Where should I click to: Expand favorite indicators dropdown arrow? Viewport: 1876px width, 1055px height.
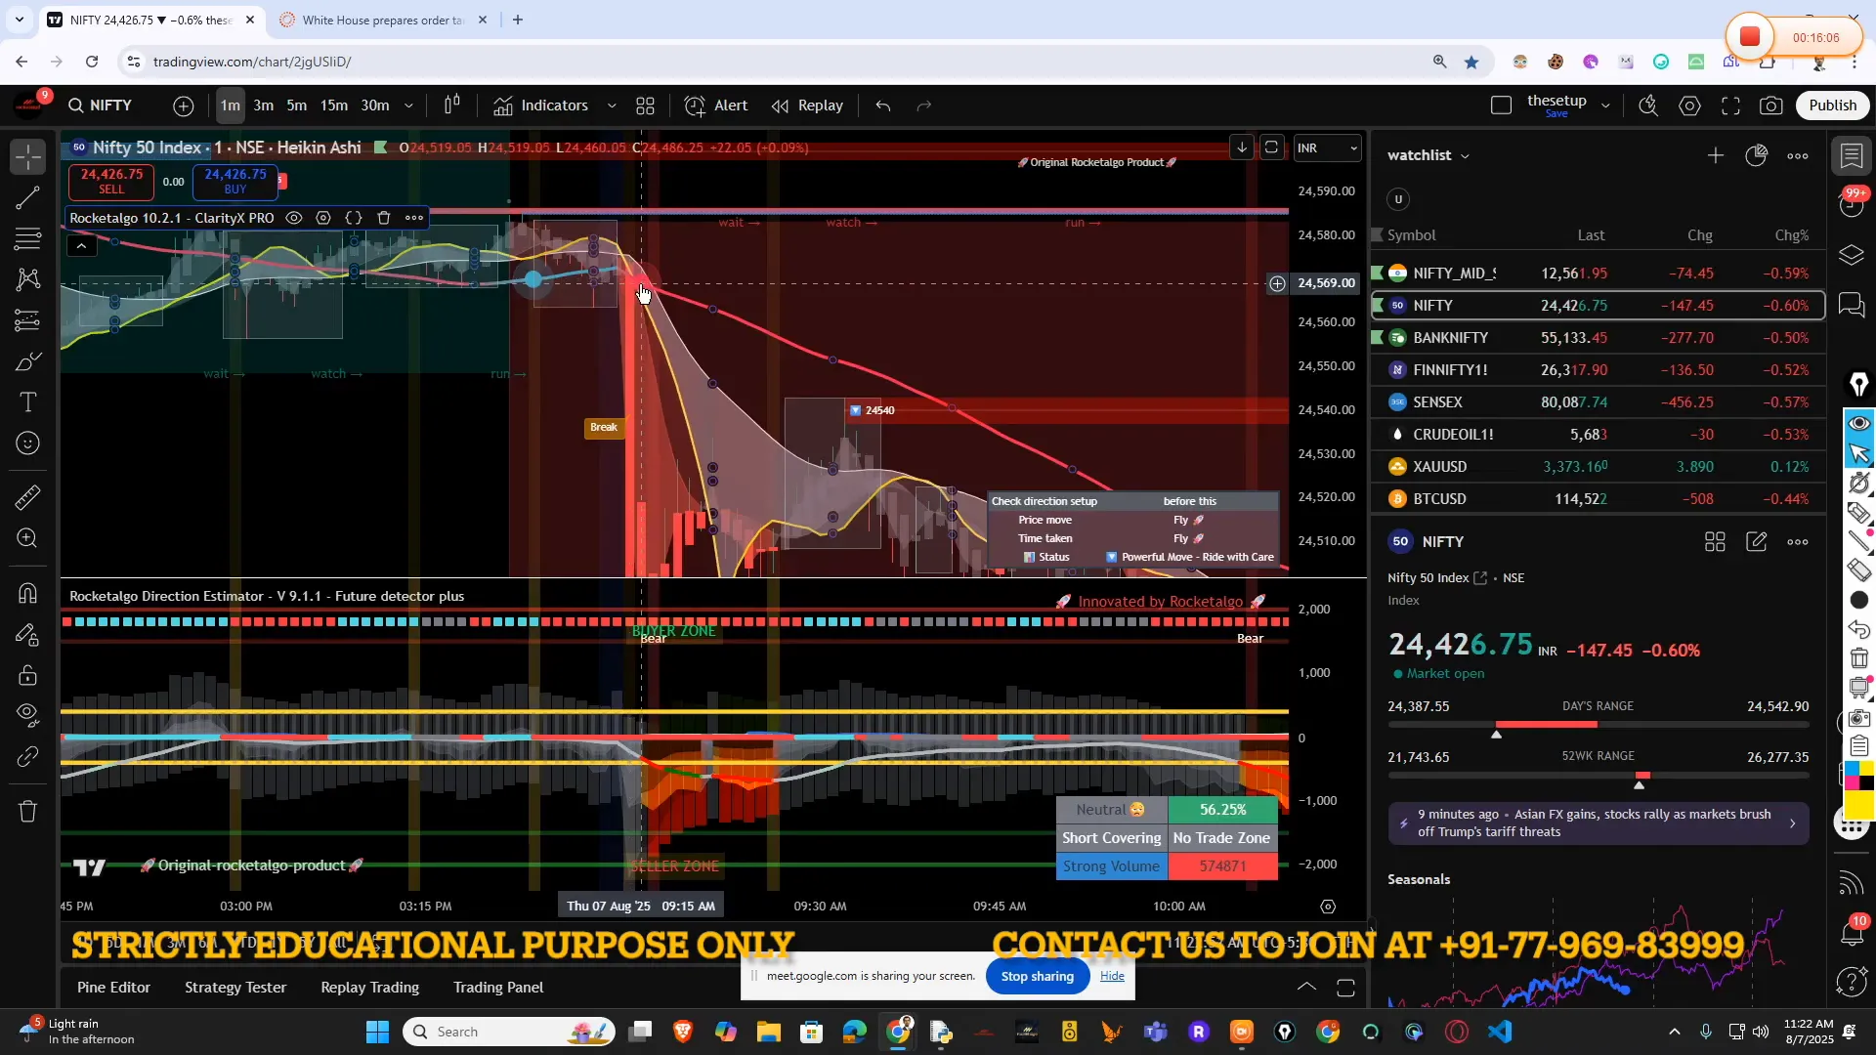click(x=612, y=105)
